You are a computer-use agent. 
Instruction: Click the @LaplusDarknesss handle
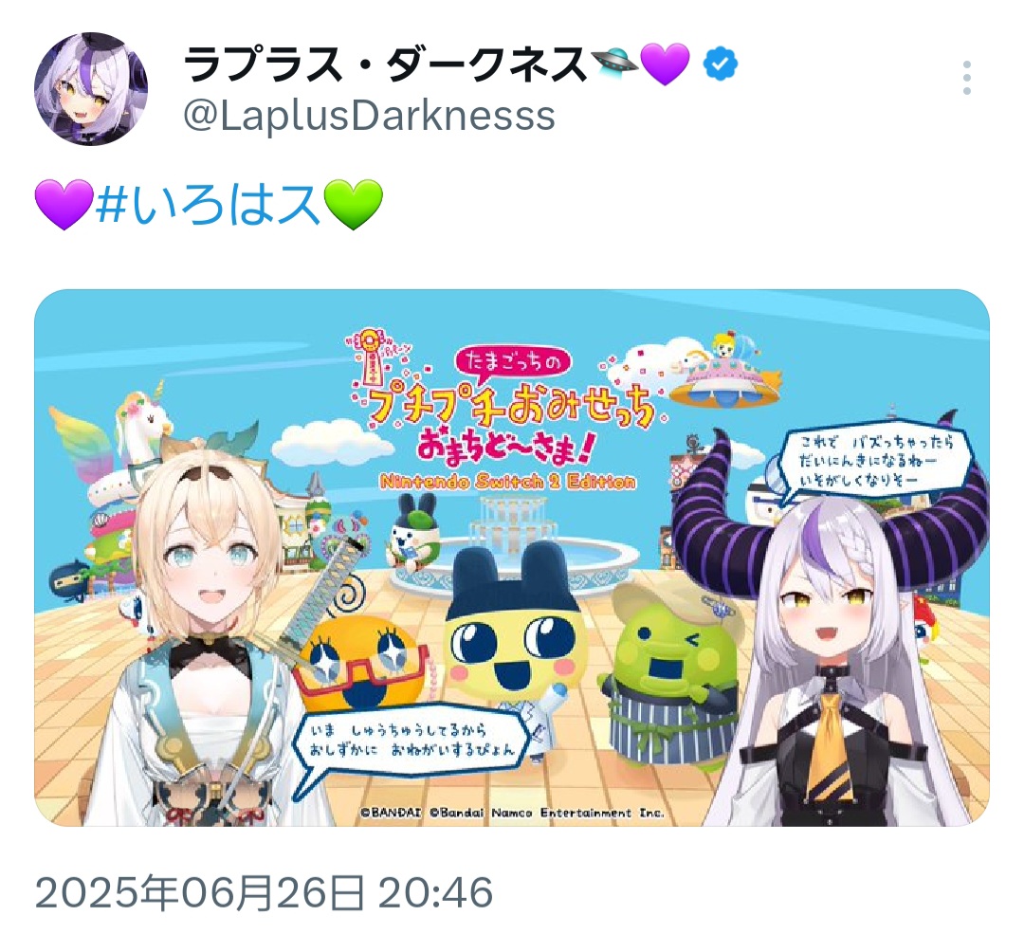[x=369, y=116]
